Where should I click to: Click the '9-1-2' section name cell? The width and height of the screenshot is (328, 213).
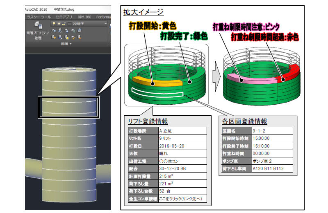272,131
